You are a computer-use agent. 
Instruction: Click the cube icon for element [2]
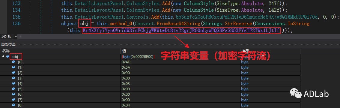pos(13,73)
